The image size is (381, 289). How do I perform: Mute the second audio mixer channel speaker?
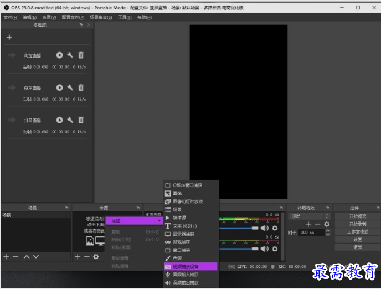tap(264, 249)
